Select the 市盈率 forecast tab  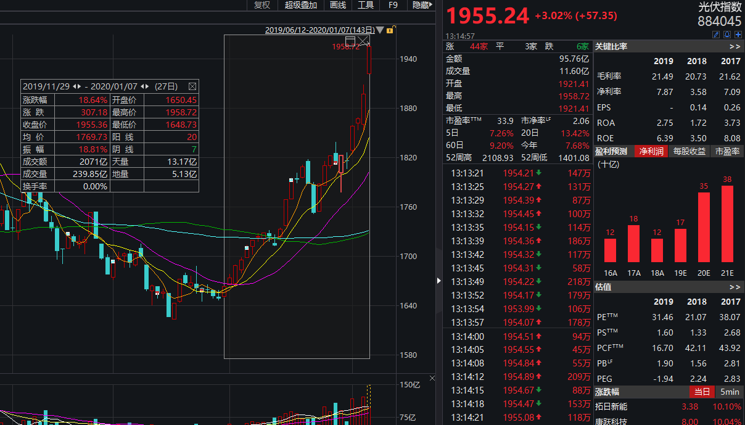[728, 151]
